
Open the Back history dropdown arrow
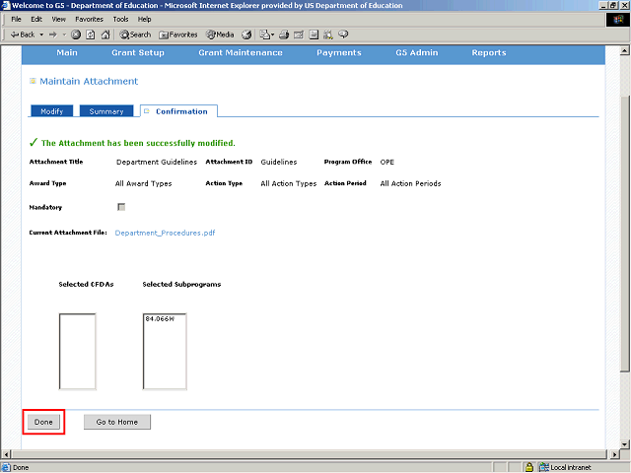pyautogui.click(x=41, y=34)
